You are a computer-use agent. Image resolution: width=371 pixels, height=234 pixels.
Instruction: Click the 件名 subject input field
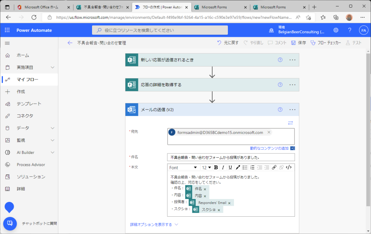tap(231, 157)
